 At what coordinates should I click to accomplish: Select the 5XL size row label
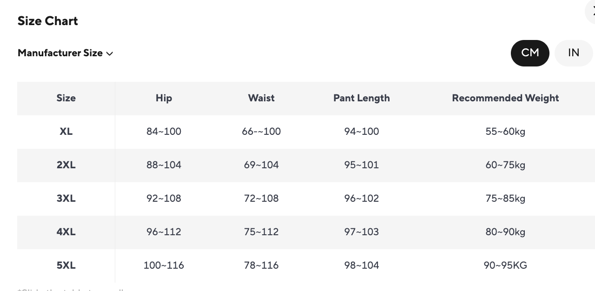coord(66,265)
